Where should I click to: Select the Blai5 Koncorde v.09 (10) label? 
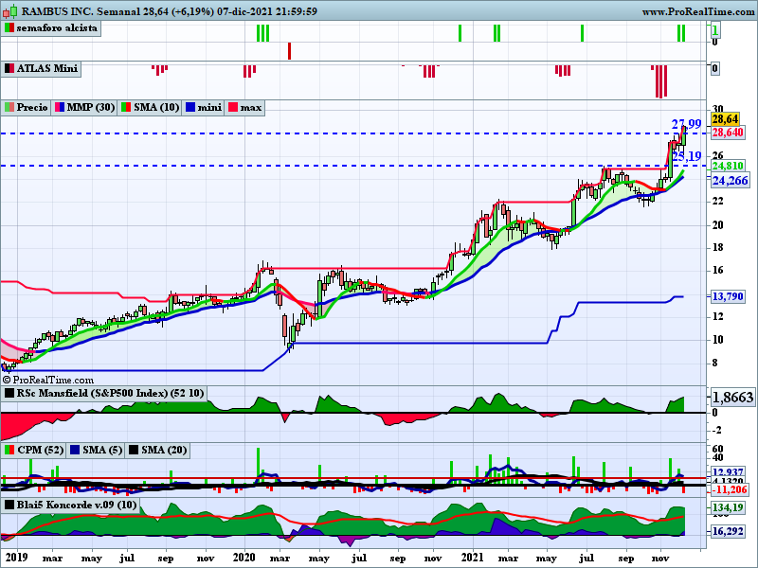click(x=77, y=506)
